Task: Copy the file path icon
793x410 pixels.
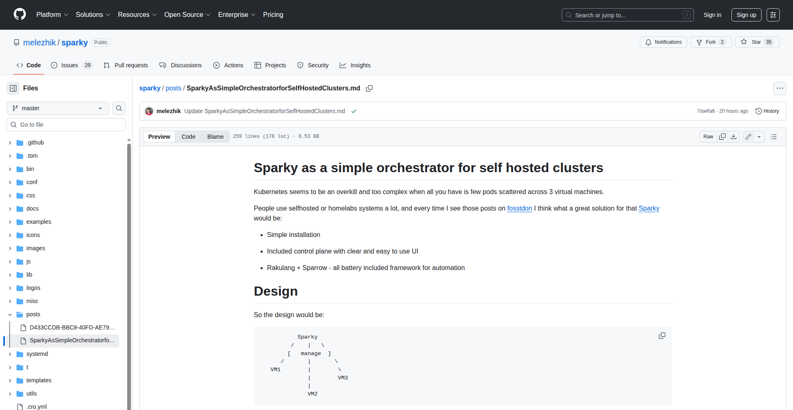Action: tap(369, 88)
